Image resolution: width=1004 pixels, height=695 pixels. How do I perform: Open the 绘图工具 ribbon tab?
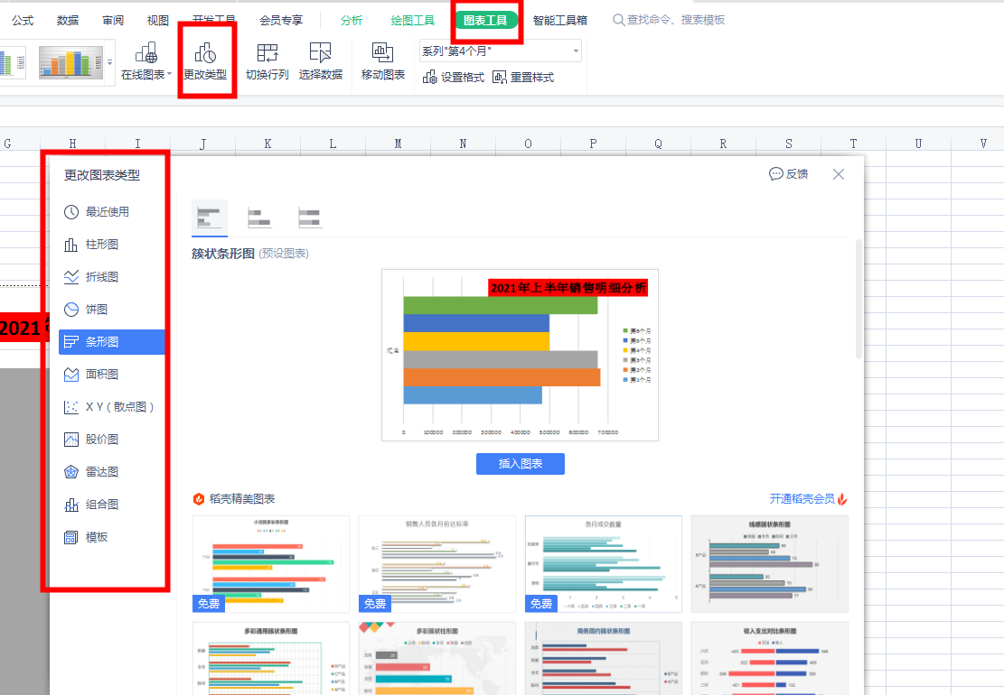tap(413, 20)
